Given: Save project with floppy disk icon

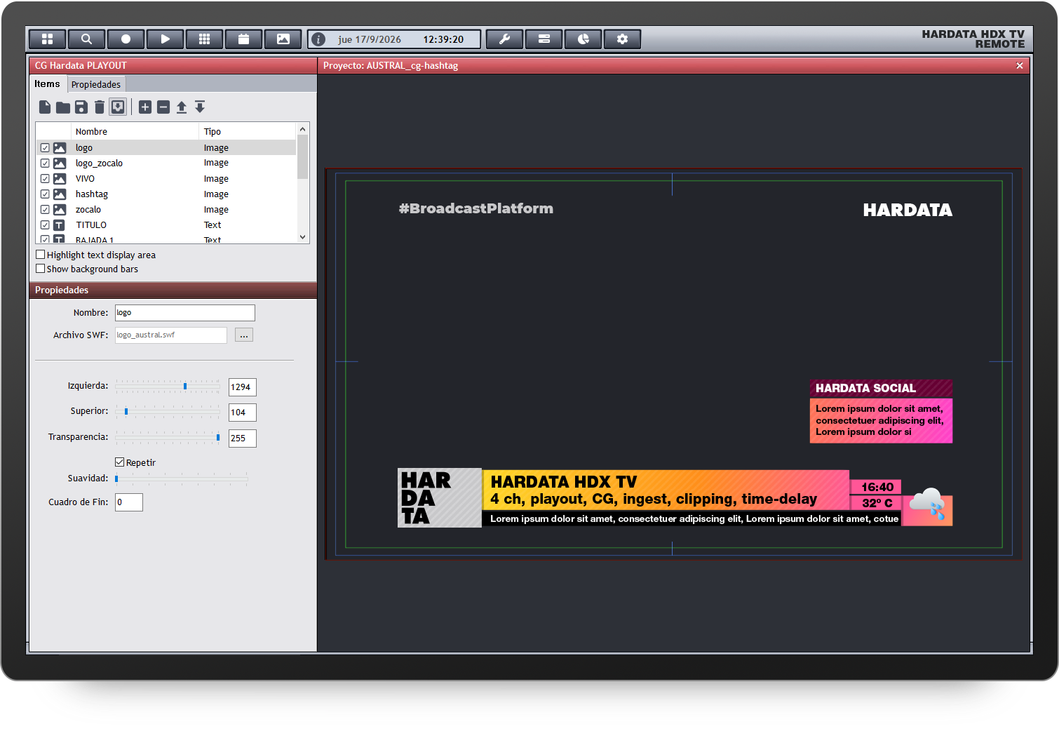Looking at the screenshot, I should click(81, 107).
